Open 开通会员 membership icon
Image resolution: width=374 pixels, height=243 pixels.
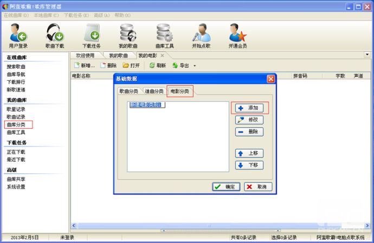[237, 36]
